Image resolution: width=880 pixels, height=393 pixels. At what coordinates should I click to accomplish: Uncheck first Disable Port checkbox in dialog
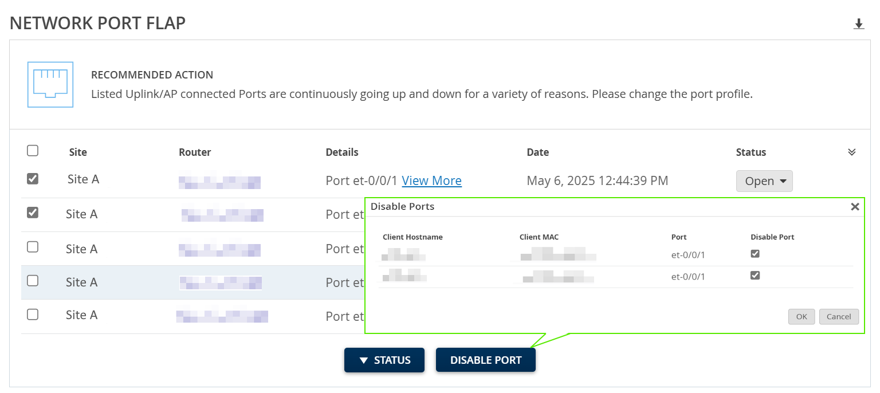(x=755, y=254)
